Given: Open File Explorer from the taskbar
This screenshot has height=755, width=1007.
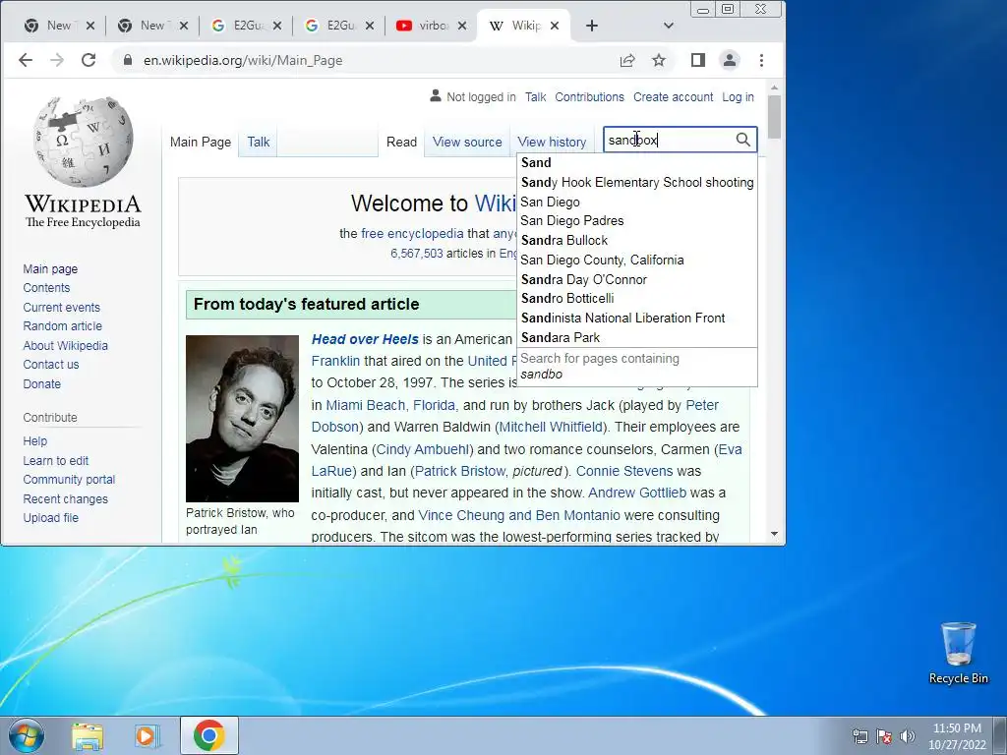Looking at the screenshot, I should [88, 736].
